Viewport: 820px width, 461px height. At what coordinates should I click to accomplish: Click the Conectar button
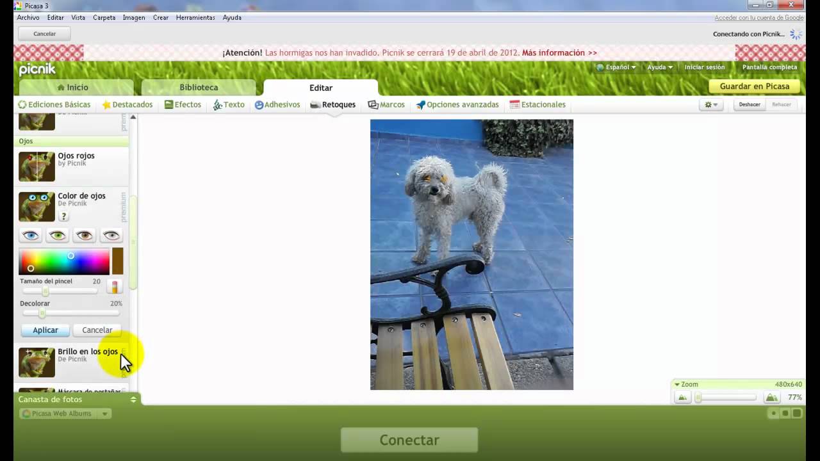[x=409, y=440]
